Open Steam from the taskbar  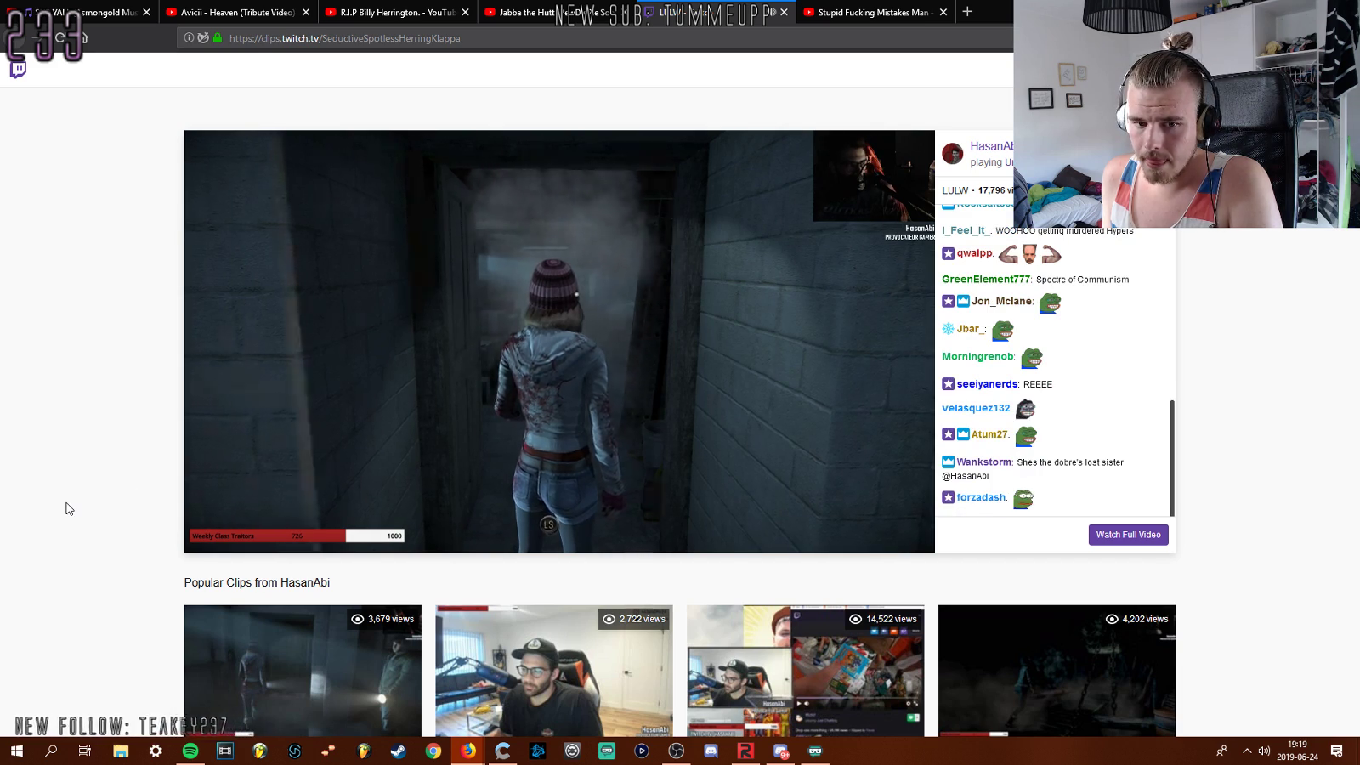(398, 751)
